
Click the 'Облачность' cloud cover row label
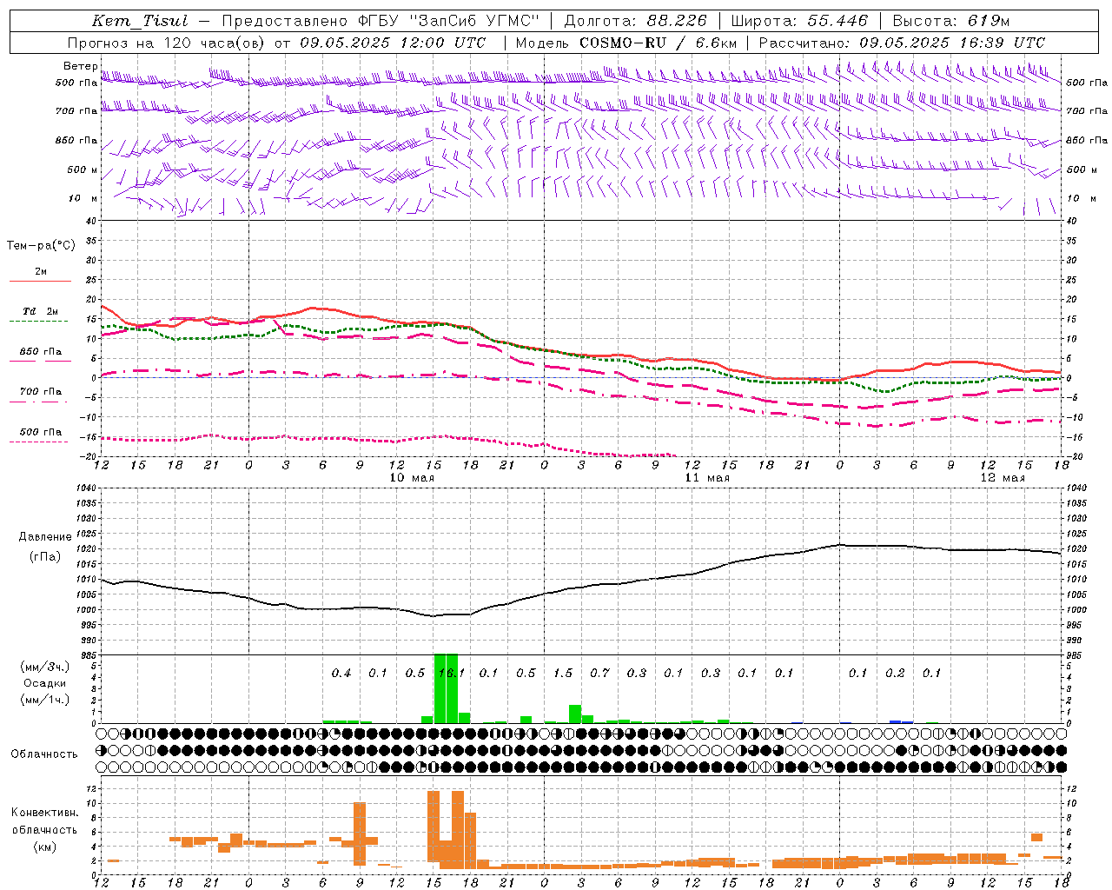(44, 754)
